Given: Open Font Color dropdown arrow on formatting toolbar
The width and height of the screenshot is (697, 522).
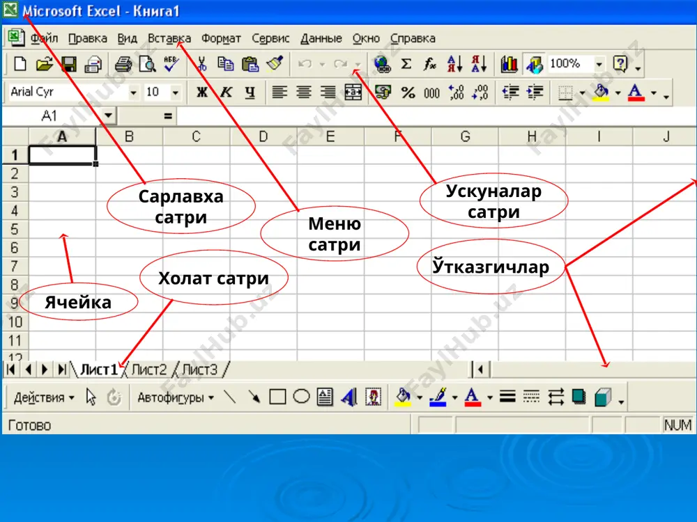Looking at the screenshot, I should (654, 93).
